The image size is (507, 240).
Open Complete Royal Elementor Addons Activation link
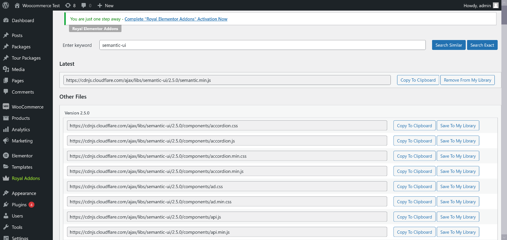coord(176,19)
